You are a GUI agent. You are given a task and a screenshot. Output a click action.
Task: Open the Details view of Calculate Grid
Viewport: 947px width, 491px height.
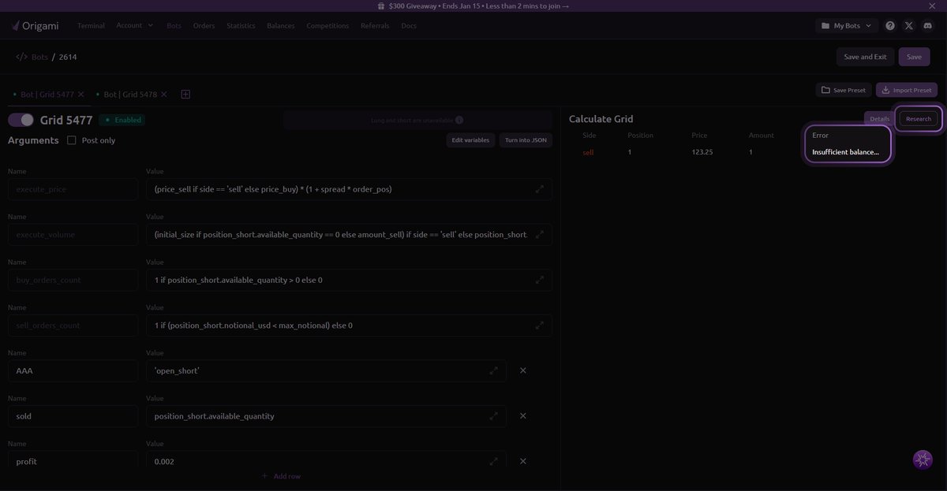tap(879, 119)
